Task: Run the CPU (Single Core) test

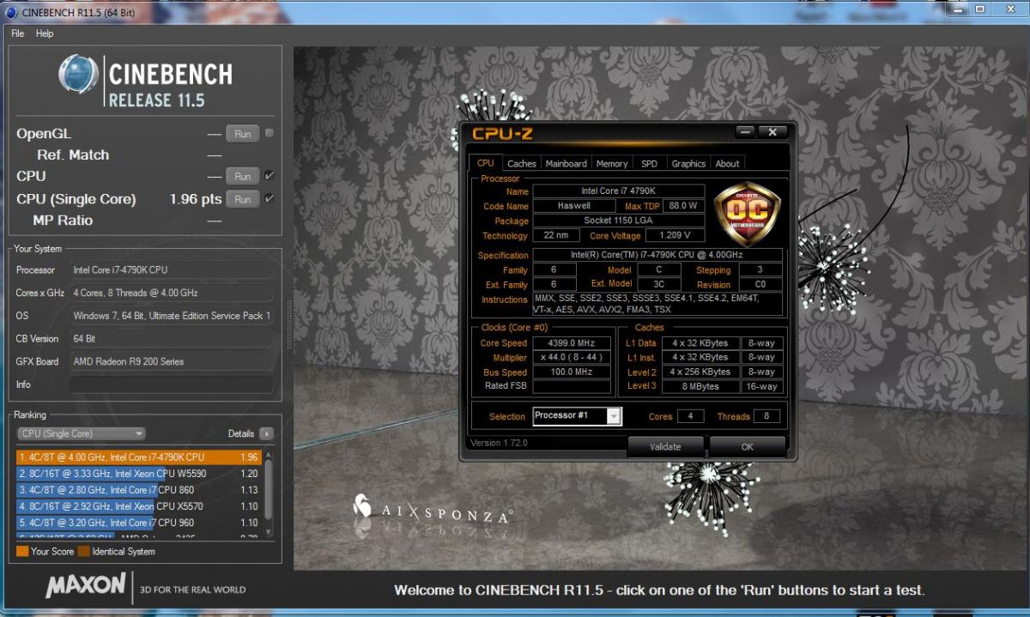Action: [x=243, y=199]
